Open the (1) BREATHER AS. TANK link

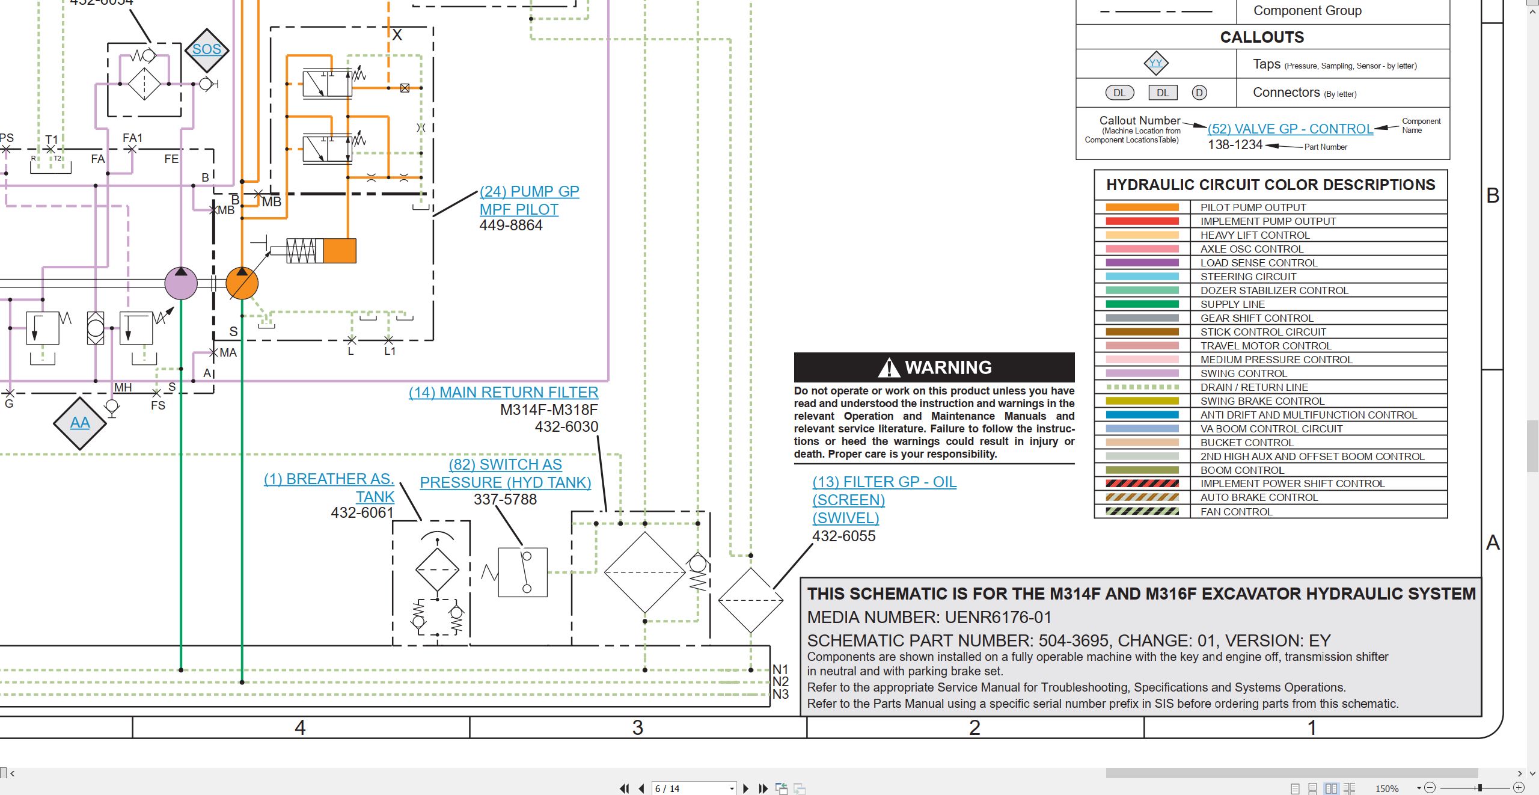pyautogui.click(x=329, y=488)
